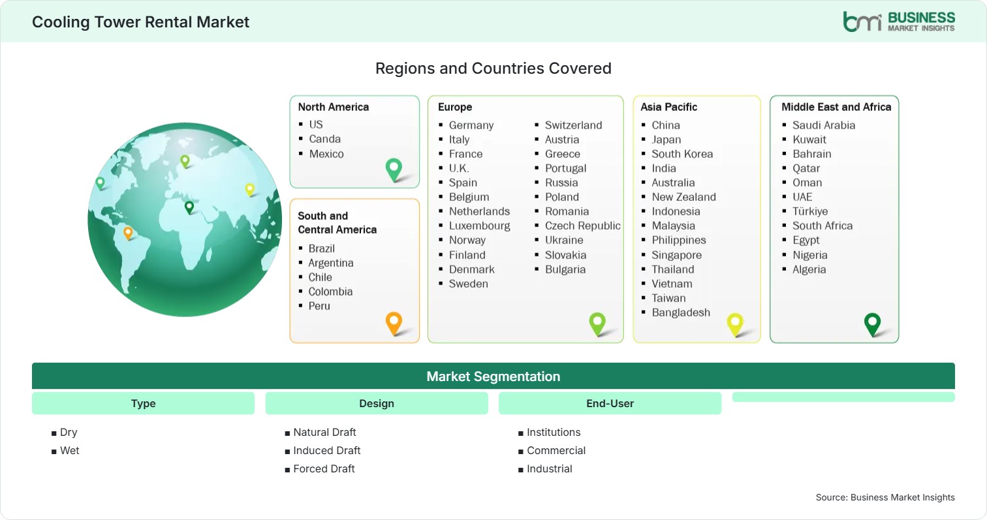Click 'Saudi Arabia' in Middle East list
The image size is (987, 520).
tap(824, 125)
